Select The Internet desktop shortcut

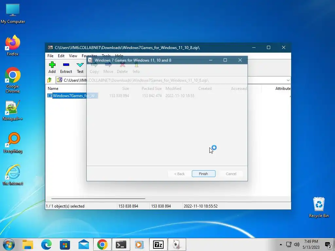click(13, 175)
